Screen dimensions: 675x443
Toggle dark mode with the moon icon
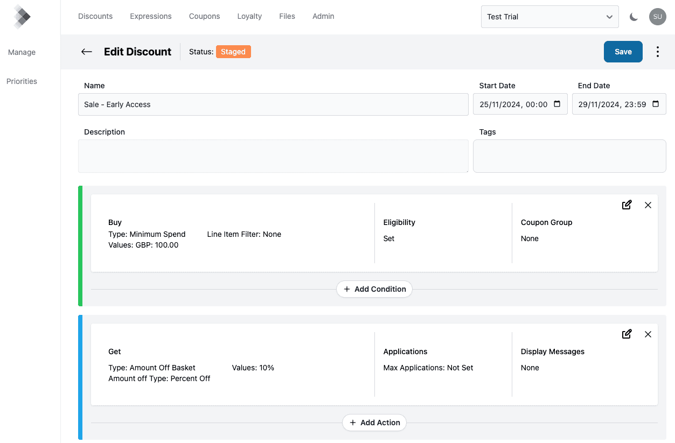[x=634, y=17]
